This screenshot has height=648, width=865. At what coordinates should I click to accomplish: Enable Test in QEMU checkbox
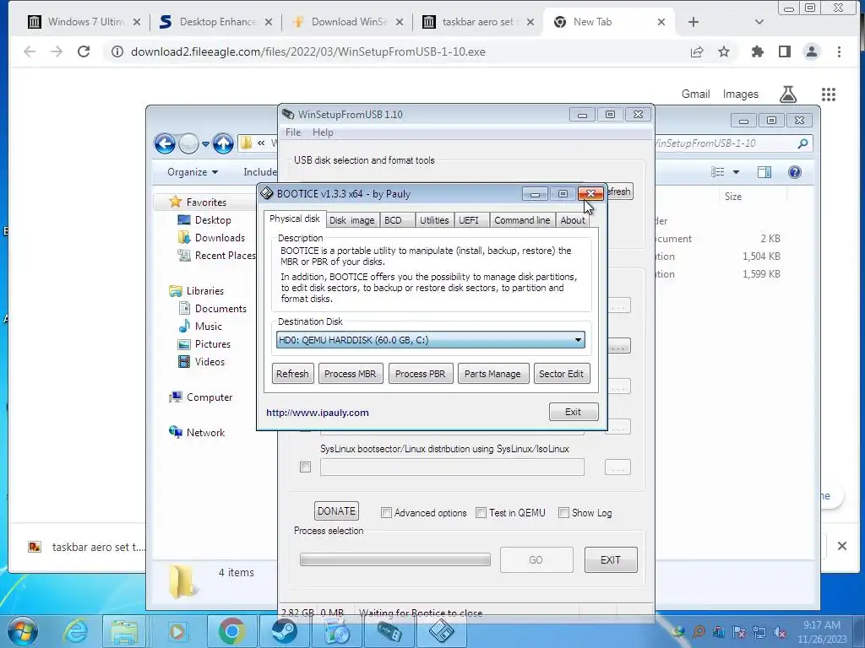coord(481,513)
